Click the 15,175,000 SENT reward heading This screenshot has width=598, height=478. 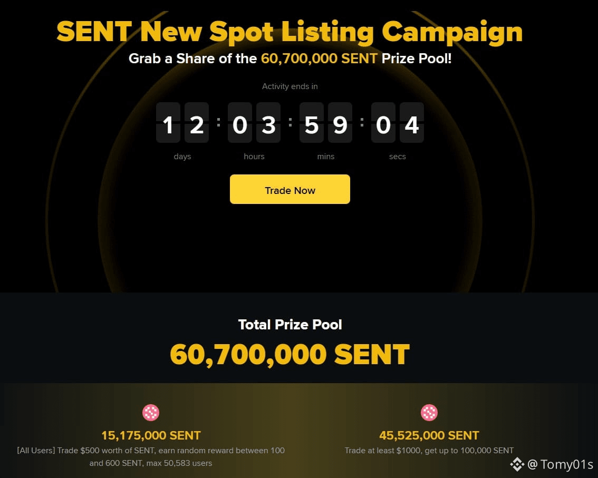151,435
